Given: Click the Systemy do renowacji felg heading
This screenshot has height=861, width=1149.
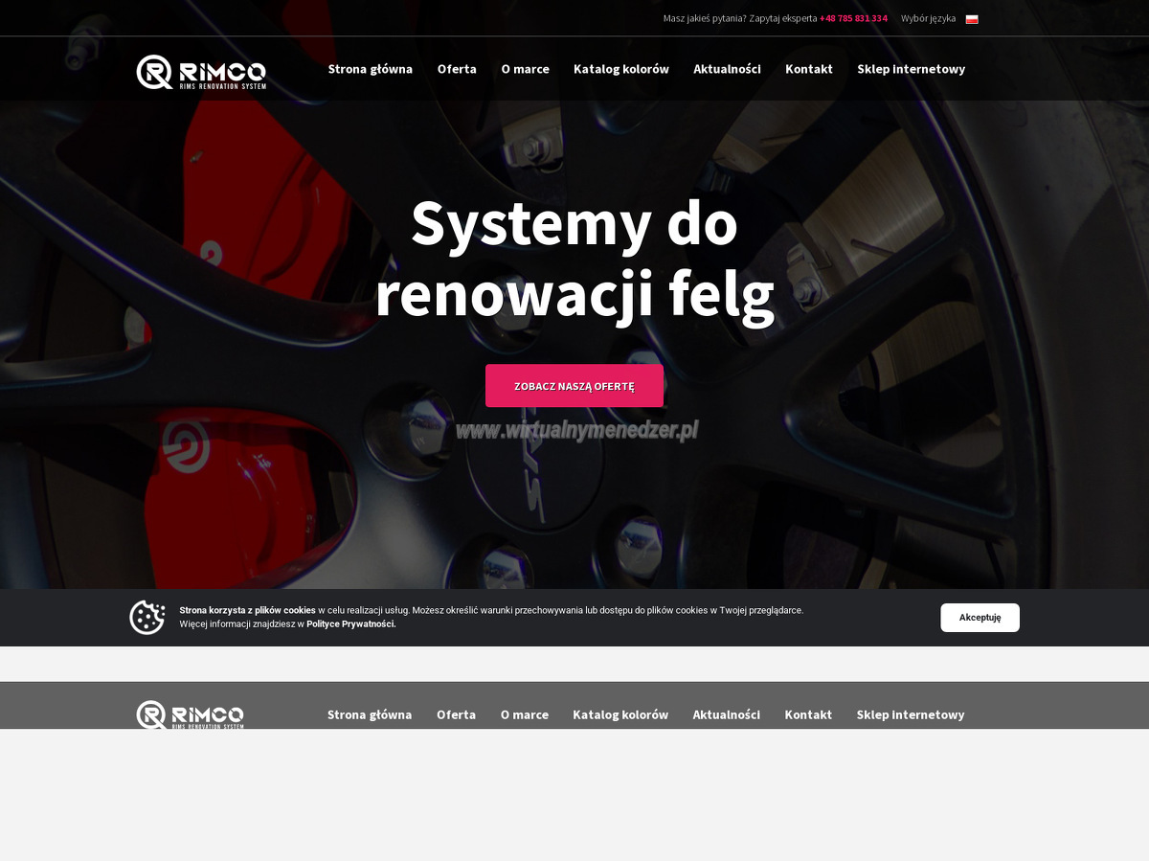Looking at the screenshot, I should [574, 260].
